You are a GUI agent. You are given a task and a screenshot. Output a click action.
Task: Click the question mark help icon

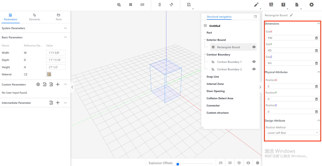pos(283,5)
